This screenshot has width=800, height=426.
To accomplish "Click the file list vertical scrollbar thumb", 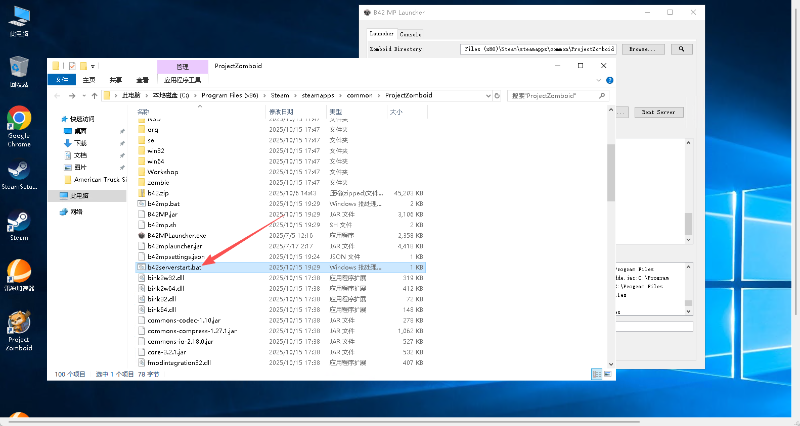I will [611, 173].
